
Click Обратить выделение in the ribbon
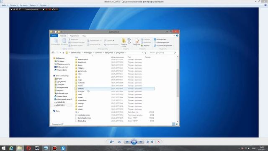163,46
